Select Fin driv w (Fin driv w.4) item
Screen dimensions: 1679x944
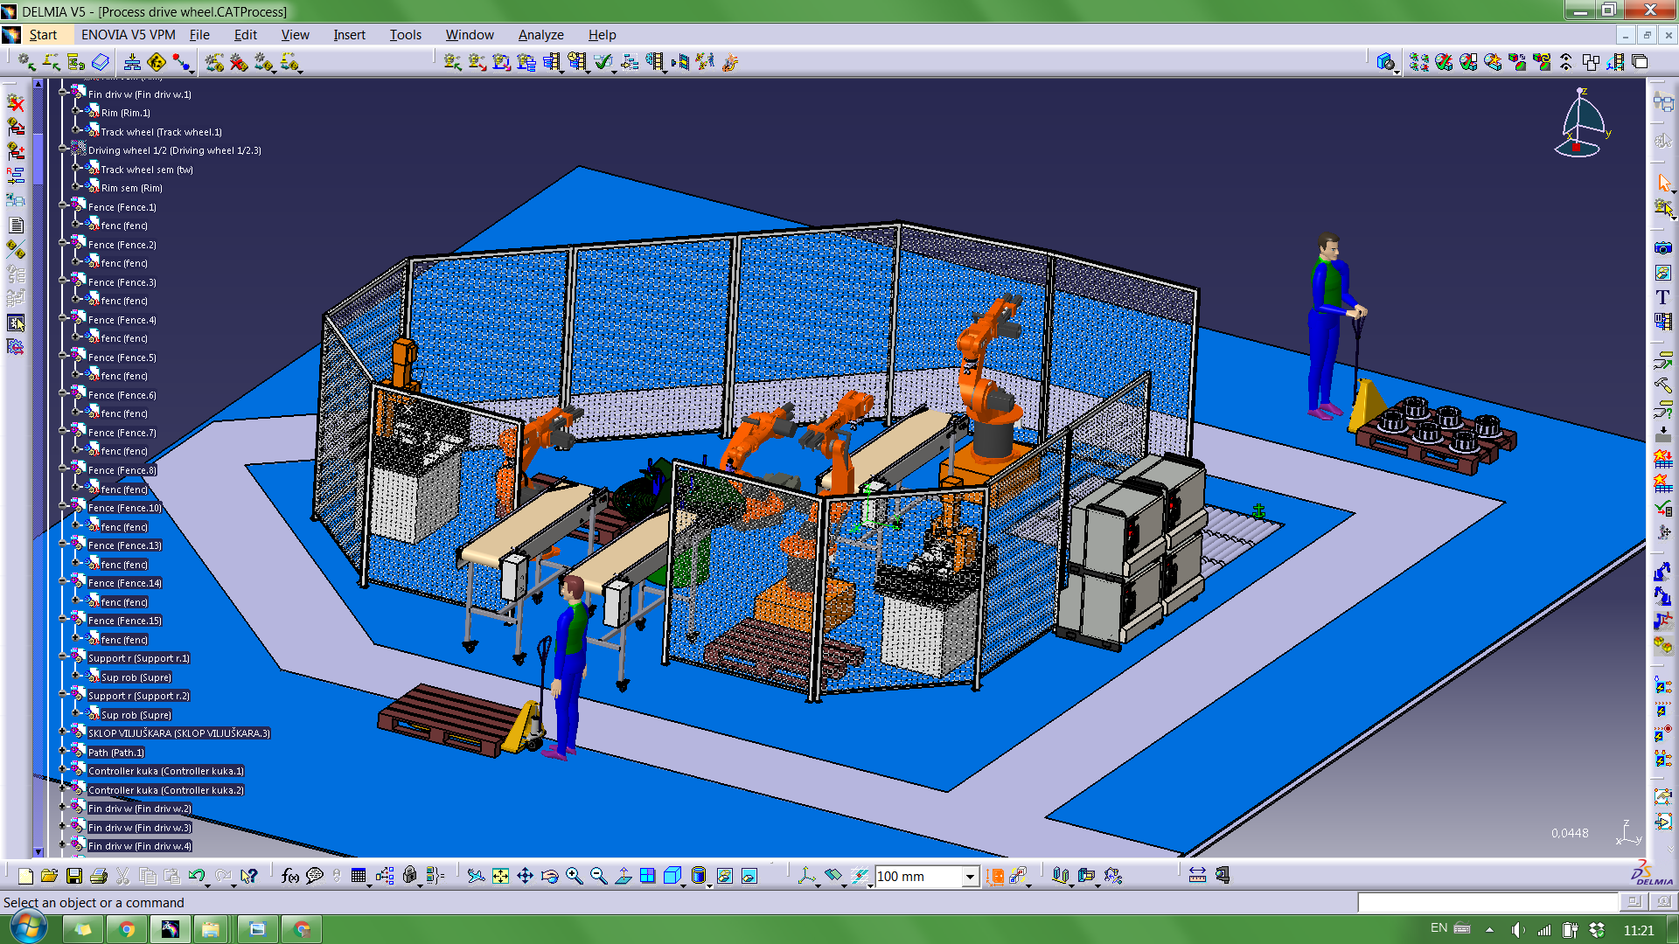click(139, 846)
